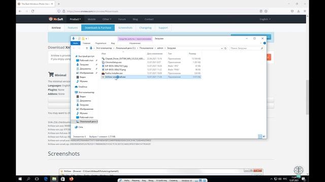The height and width of the screenshot is (182, 325).
Task: Open the address bar history dropdown
Action: tap(222, 48)
